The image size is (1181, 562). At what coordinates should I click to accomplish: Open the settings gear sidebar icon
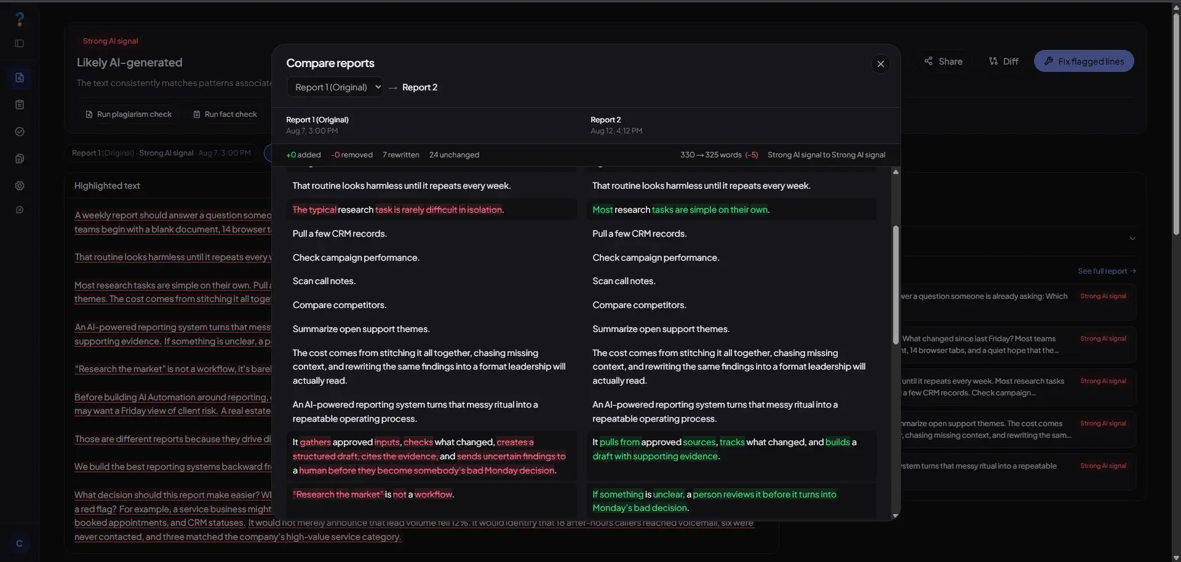coord(20,186)
